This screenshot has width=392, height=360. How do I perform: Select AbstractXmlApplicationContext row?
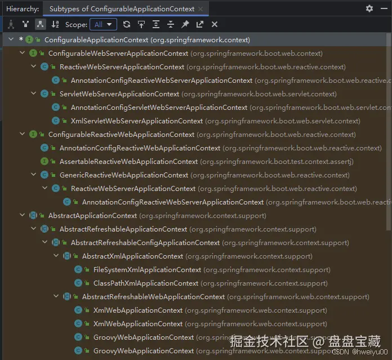tap(194, 256)
